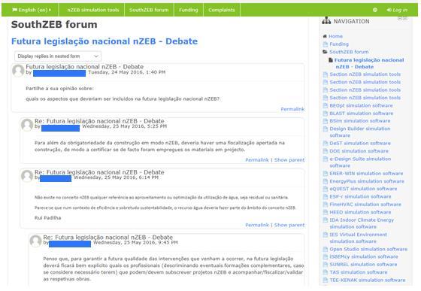
Task: Click the page icon beside Design Builder simulation software
Action: (x=326, y=129)
